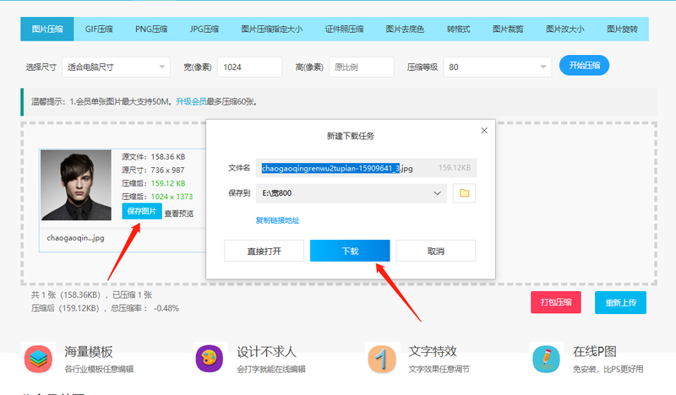Click the 开始压缩 button
This screenshot has height=395, width=676.
tap(584, 66)
